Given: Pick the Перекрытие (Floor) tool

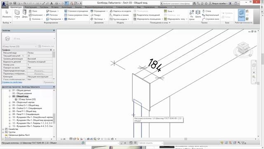Looking at the screenshot, I should (x=54, y=19).
